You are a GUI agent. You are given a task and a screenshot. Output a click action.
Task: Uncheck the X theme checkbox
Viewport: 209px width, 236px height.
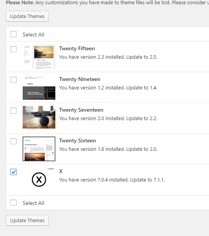pos(13,172)
